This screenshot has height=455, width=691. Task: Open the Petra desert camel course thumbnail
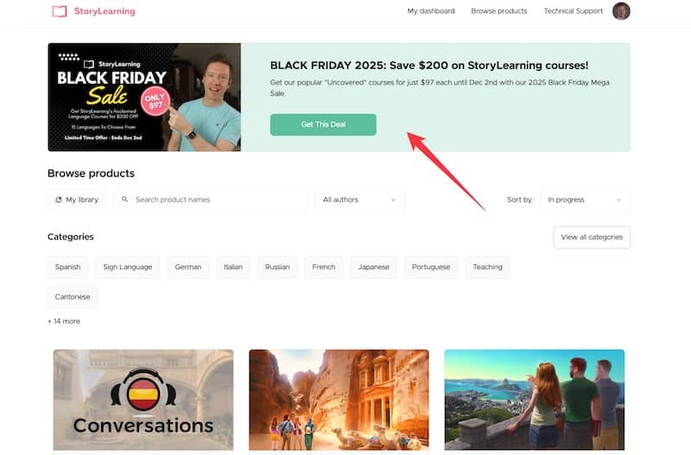(x=339, y=400)
